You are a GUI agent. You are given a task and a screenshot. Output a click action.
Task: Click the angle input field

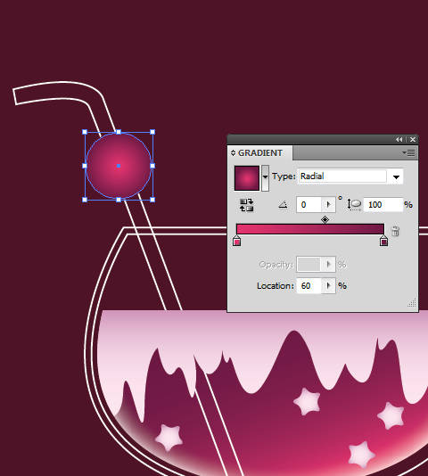[x=309, y=204]
